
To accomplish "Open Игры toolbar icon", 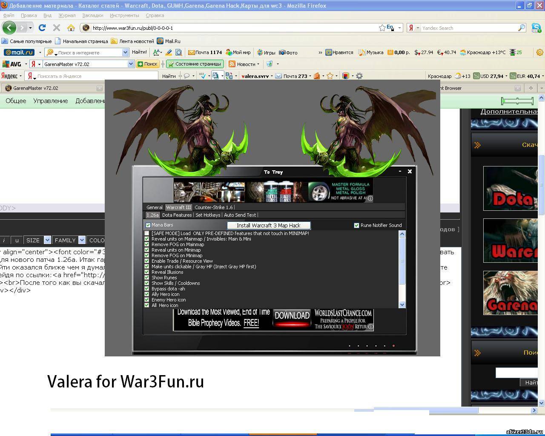I will 266,52.
